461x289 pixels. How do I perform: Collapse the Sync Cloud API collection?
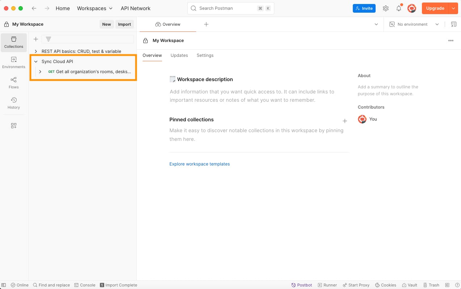coord(36,62)
